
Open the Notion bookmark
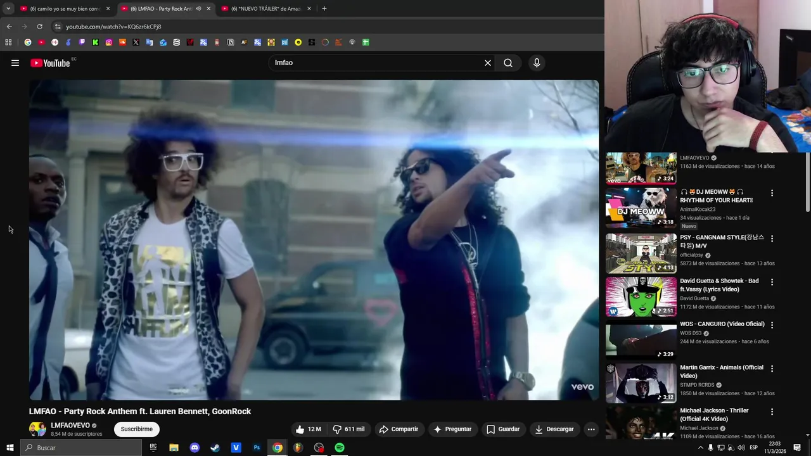click(x=231, y=42)
